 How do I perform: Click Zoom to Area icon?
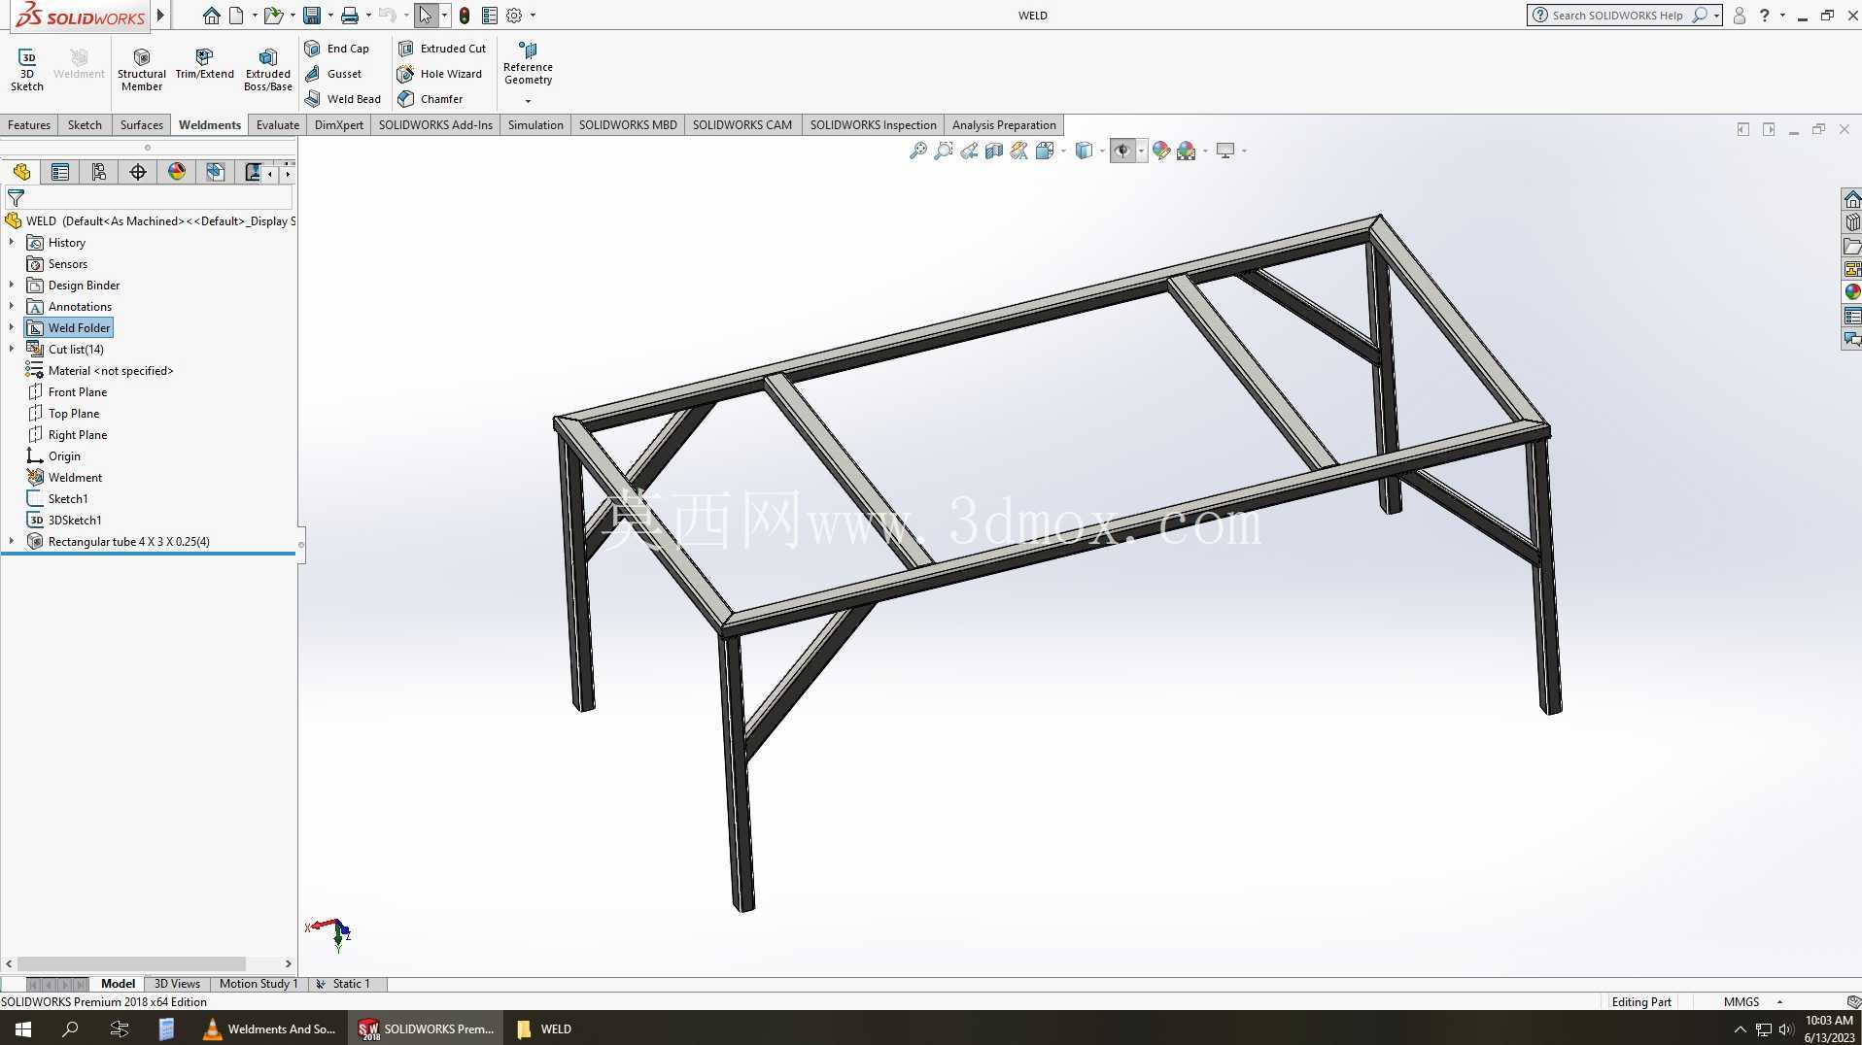943,151
